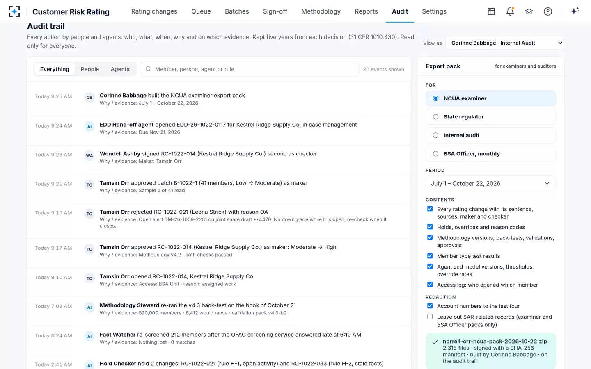The width and height of the screenshot is (591, 369).
Task: Toggle the Member type test results checkbox
Action: coord(430,256)
